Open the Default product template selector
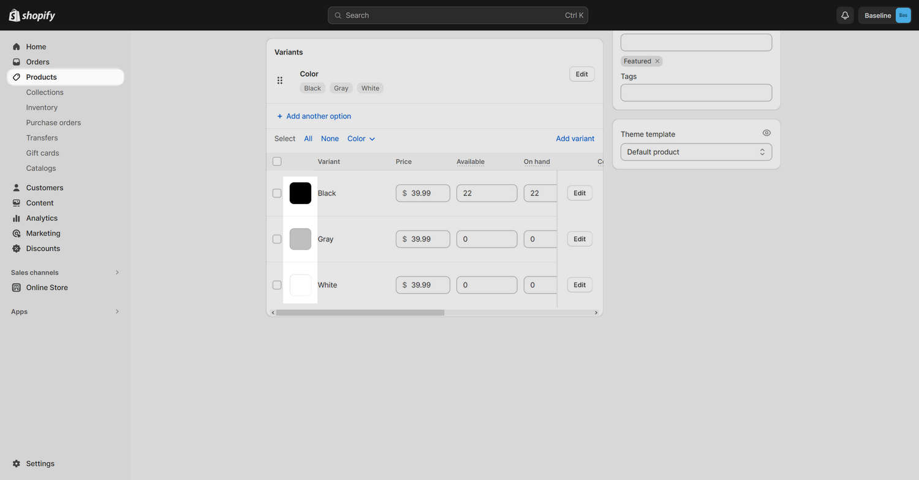919x480 pixels. click(x=696, y=151)
